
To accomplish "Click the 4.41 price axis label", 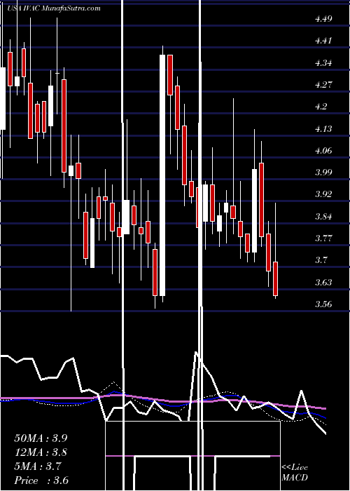I will [323, 41].
